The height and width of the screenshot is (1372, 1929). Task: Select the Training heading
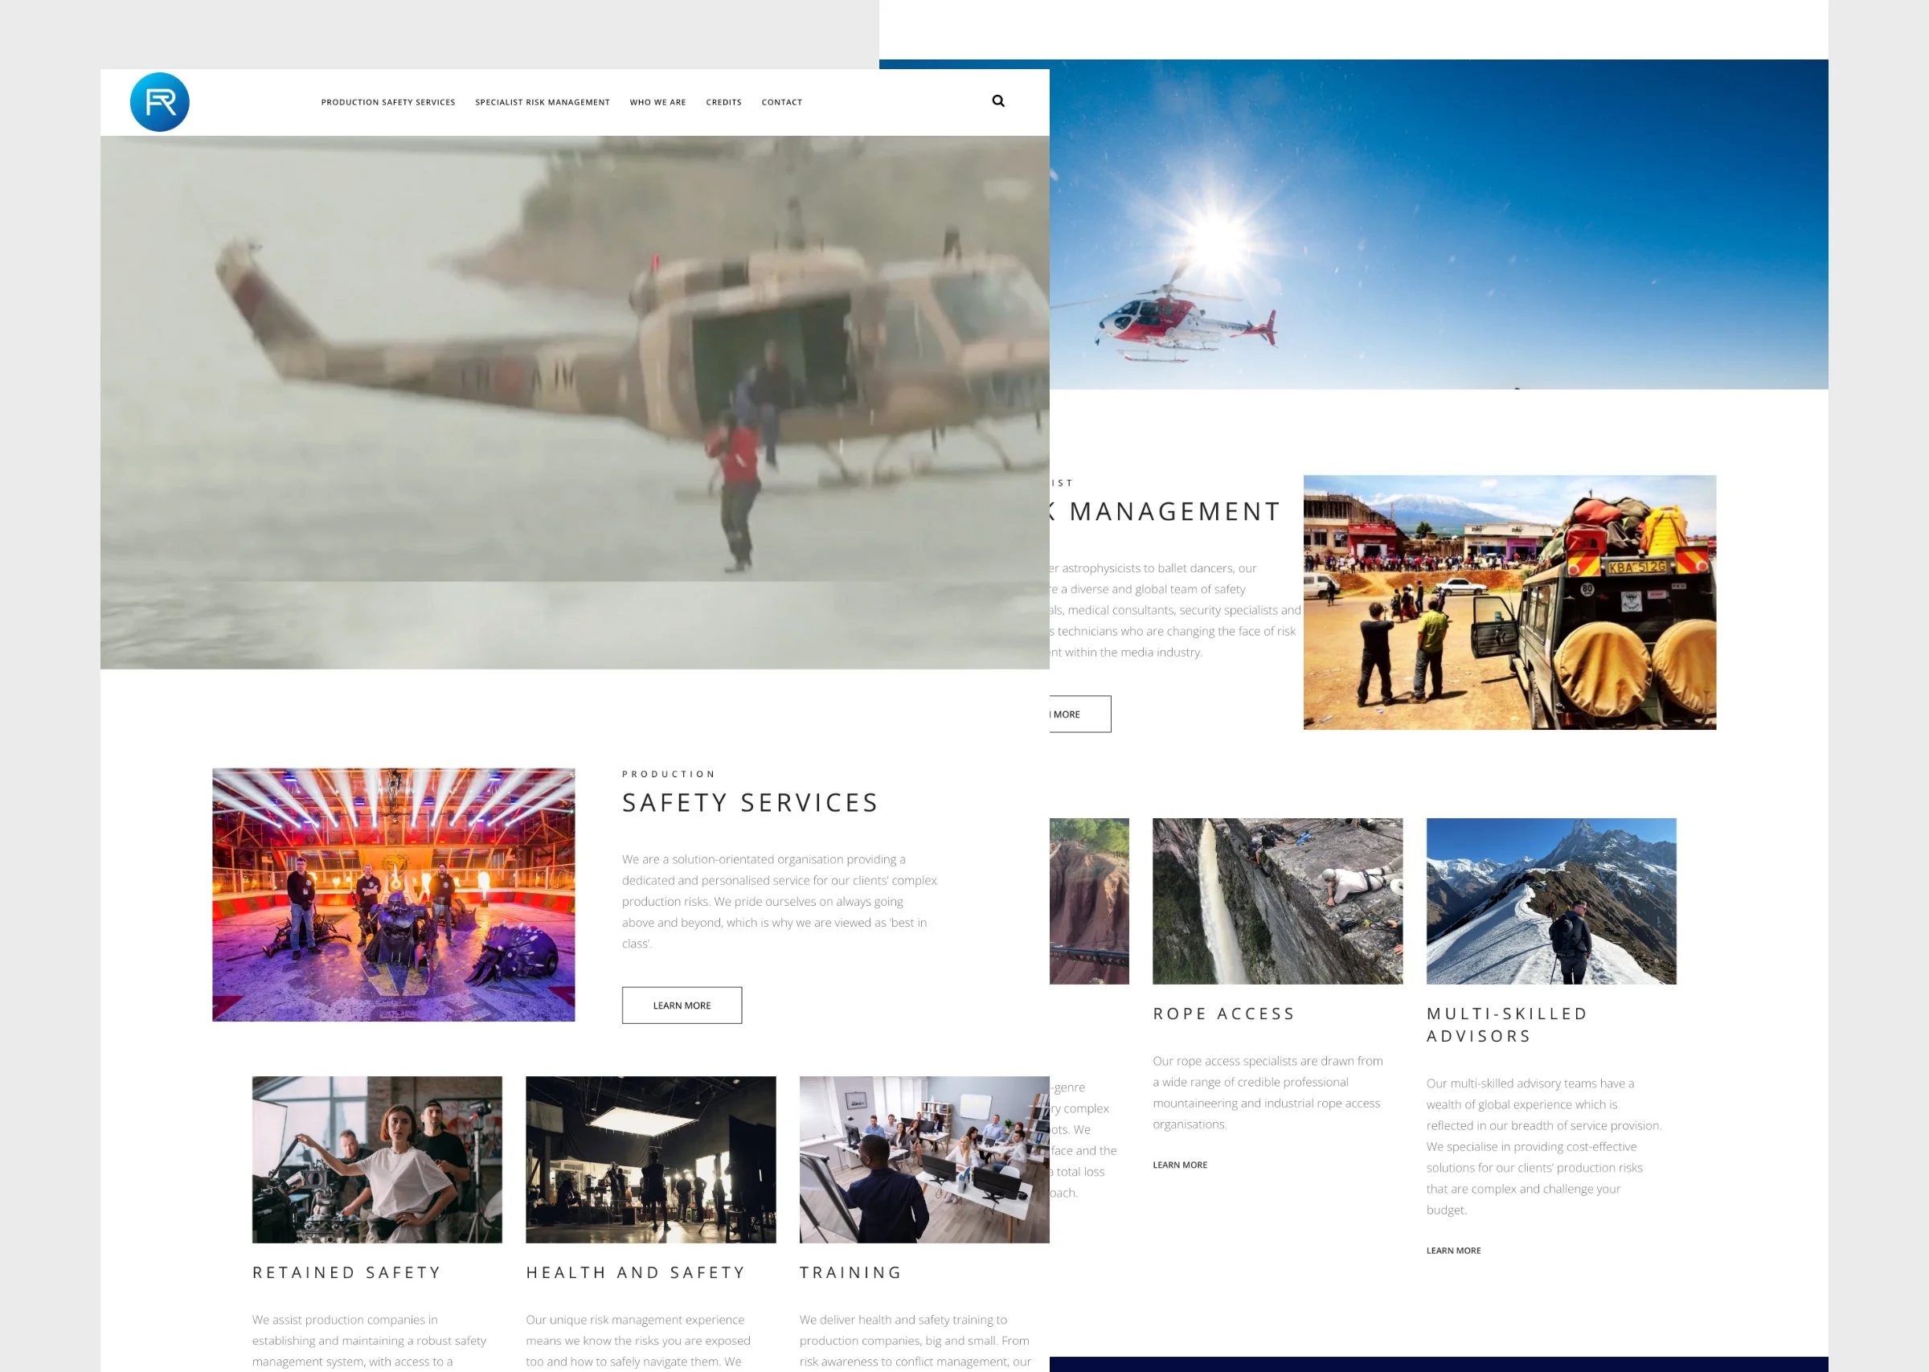(851, 1272)
